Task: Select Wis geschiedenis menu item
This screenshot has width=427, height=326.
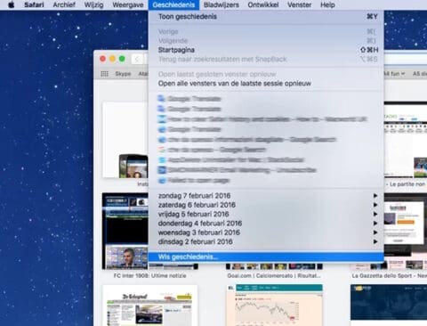Action: (266, 257)
